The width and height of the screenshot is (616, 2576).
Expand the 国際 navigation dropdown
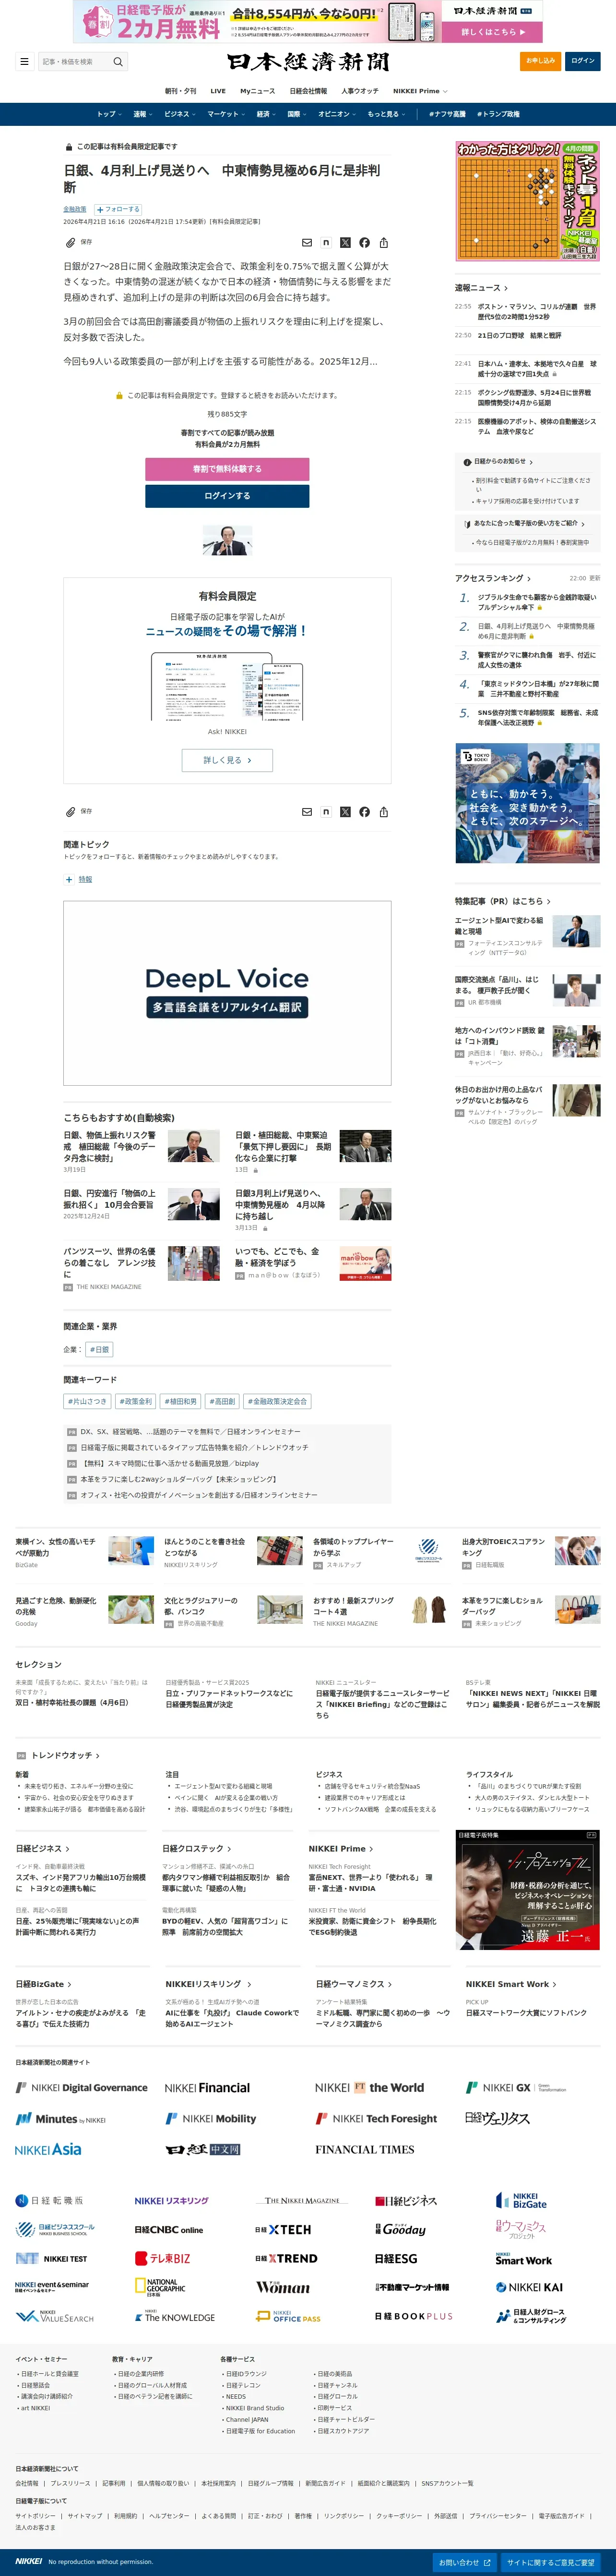point(297,114)
